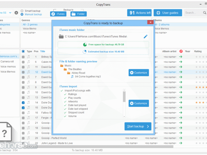
Task: Toggle the Play counts import checkmark
Action: coord(65,98)
